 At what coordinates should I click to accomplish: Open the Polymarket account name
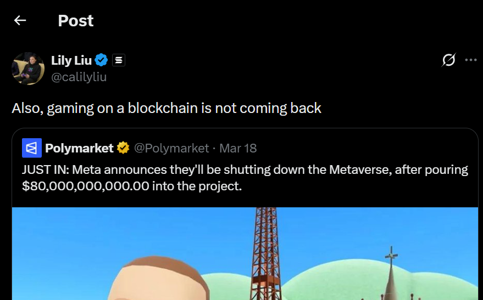pyautogui.click(x=79, y=148)
